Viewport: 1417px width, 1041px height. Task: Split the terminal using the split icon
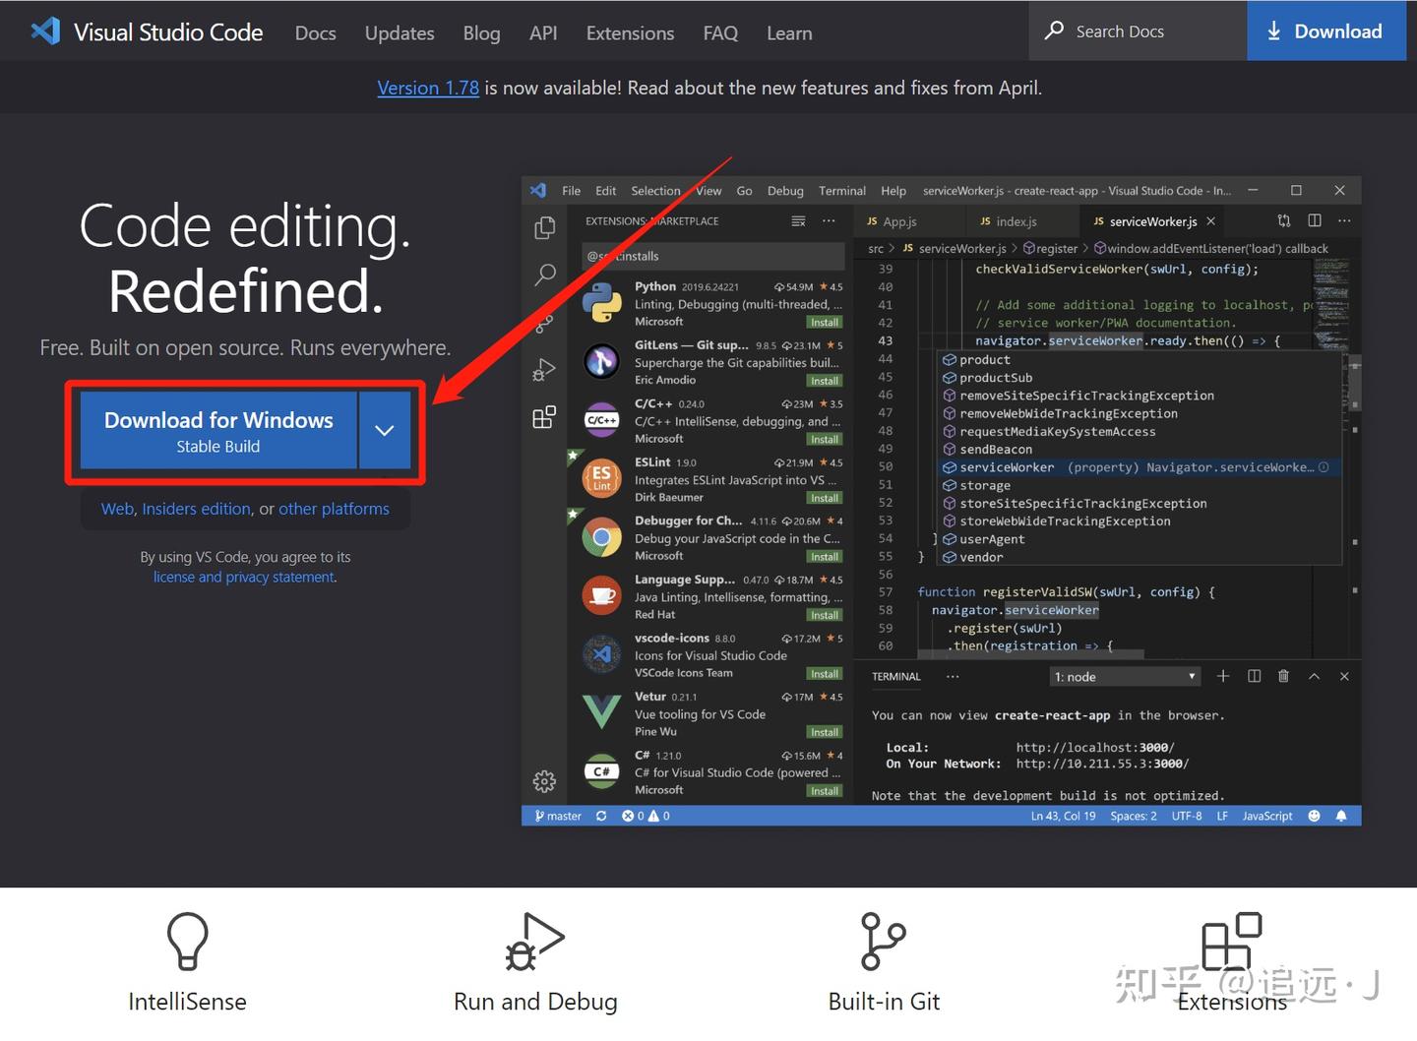[x=1254, y=676]
